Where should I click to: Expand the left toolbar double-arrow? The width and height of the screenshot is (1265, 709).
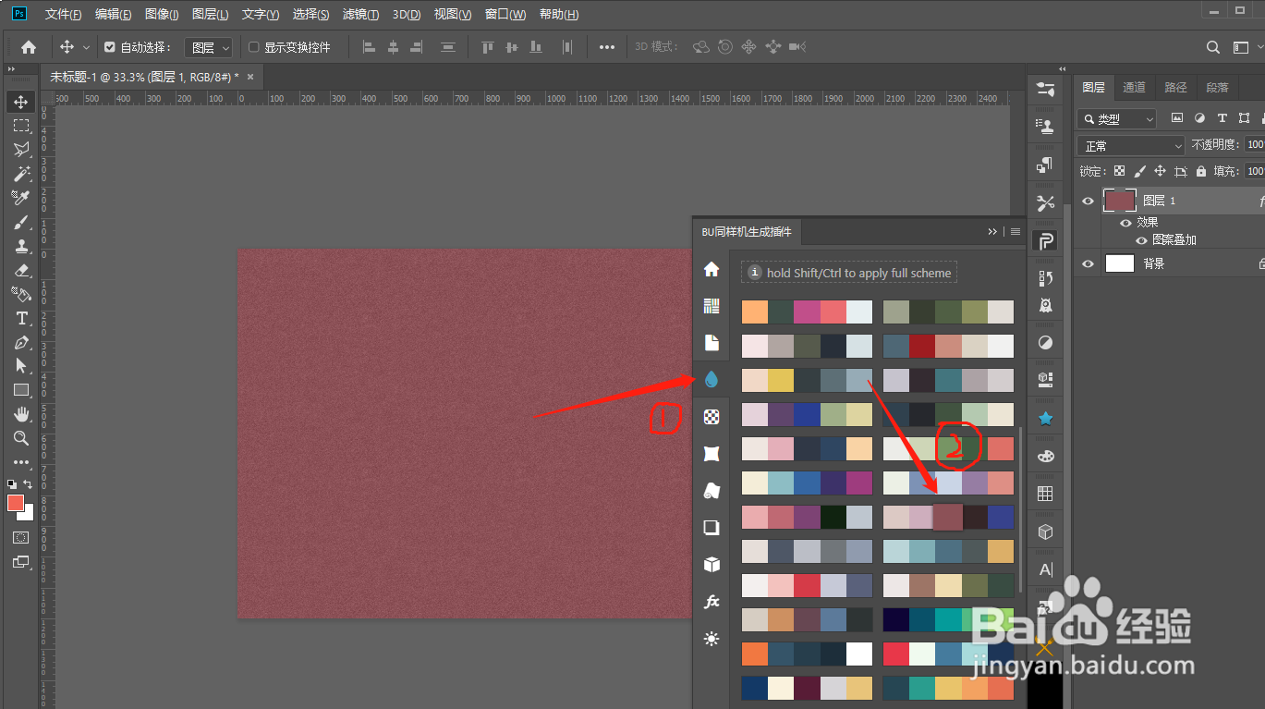coord(11,69)
